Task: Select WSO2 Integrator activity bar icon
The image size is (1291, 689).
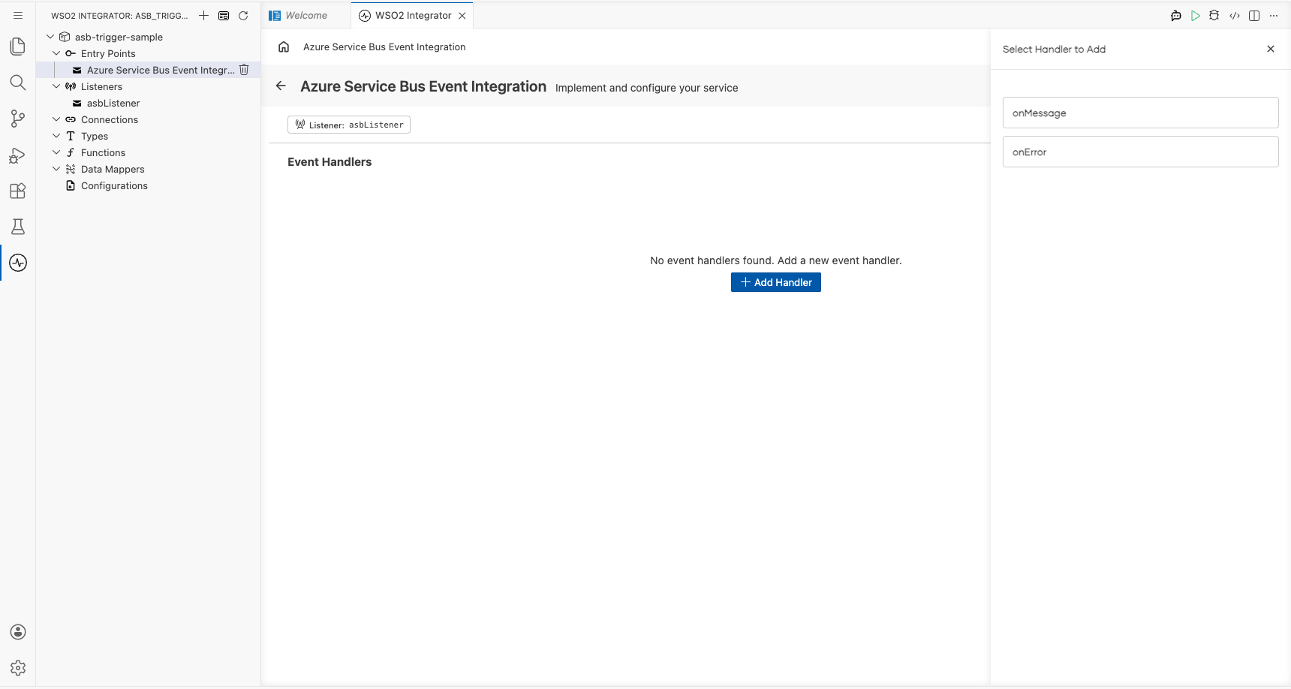Action: pyautogui.click(x=18, y=263)
